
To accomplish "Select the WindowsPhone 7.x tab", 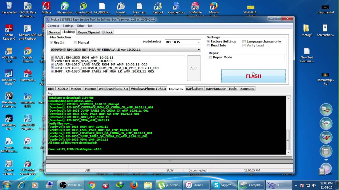I will tap(113, 89).
